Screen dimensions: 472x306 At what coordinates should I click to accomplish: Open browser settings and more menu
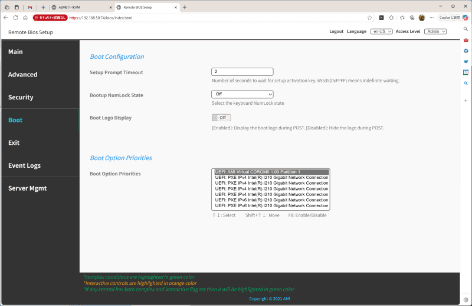click(x=432, y=18)
